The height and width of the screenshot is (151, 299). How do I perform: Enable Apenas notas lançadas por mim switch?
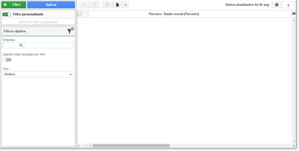(x=7, y=60)
